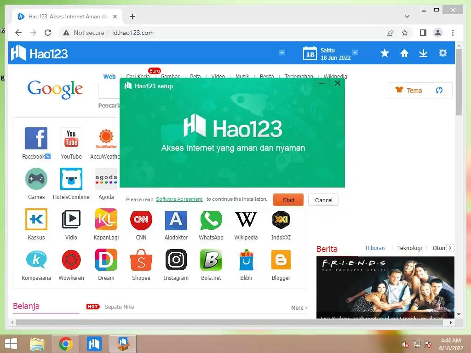Open the Games controller icon
471x353 pixels.
pos(36,179)
